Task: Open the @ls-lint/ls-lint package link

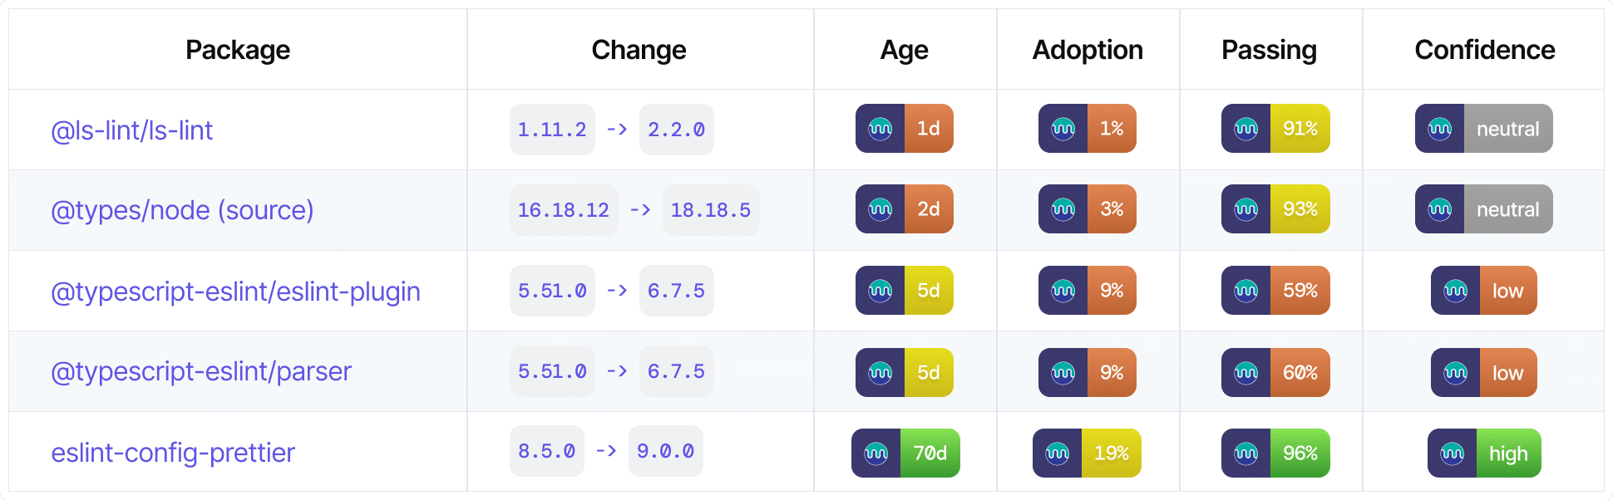Action: pyautogui.click(x=131, y=130)
